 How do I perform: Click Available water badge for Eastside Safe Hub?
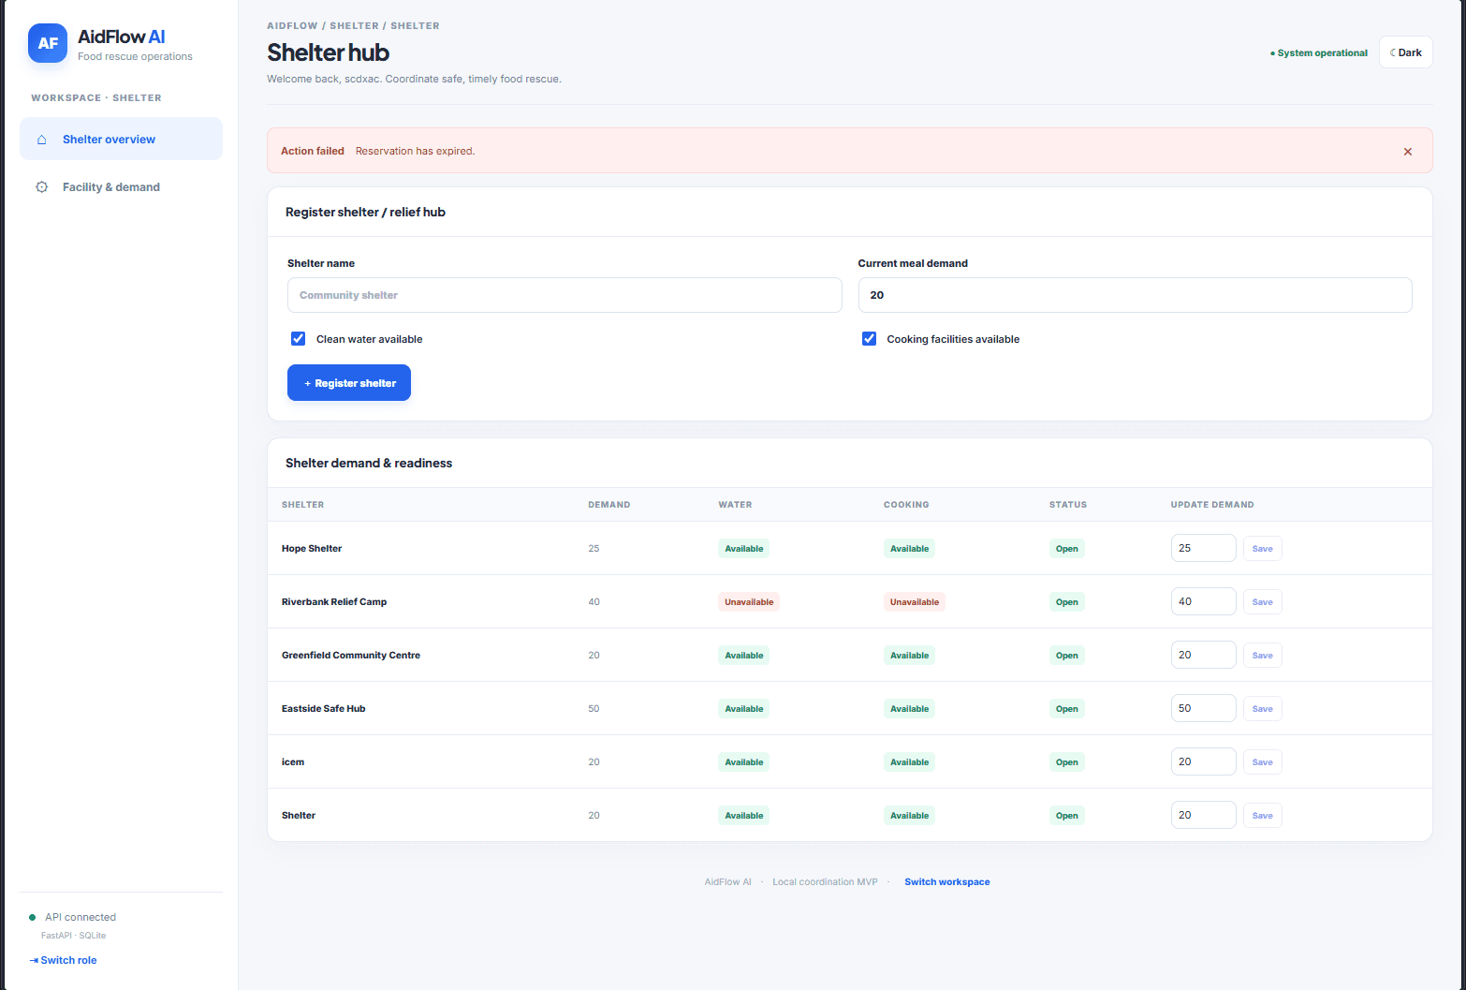click(x=743, y=709)
